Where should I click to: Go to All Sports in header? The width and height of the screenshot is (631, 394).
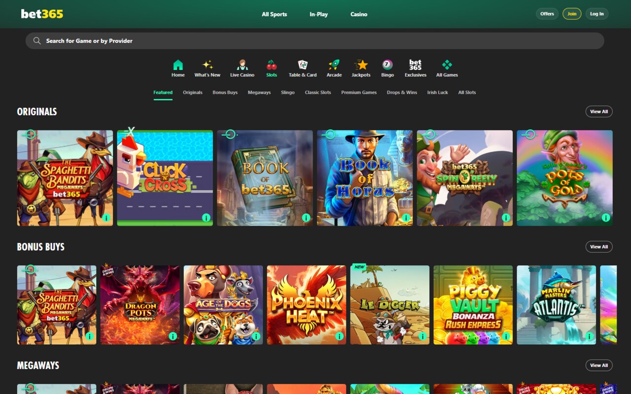274,14
